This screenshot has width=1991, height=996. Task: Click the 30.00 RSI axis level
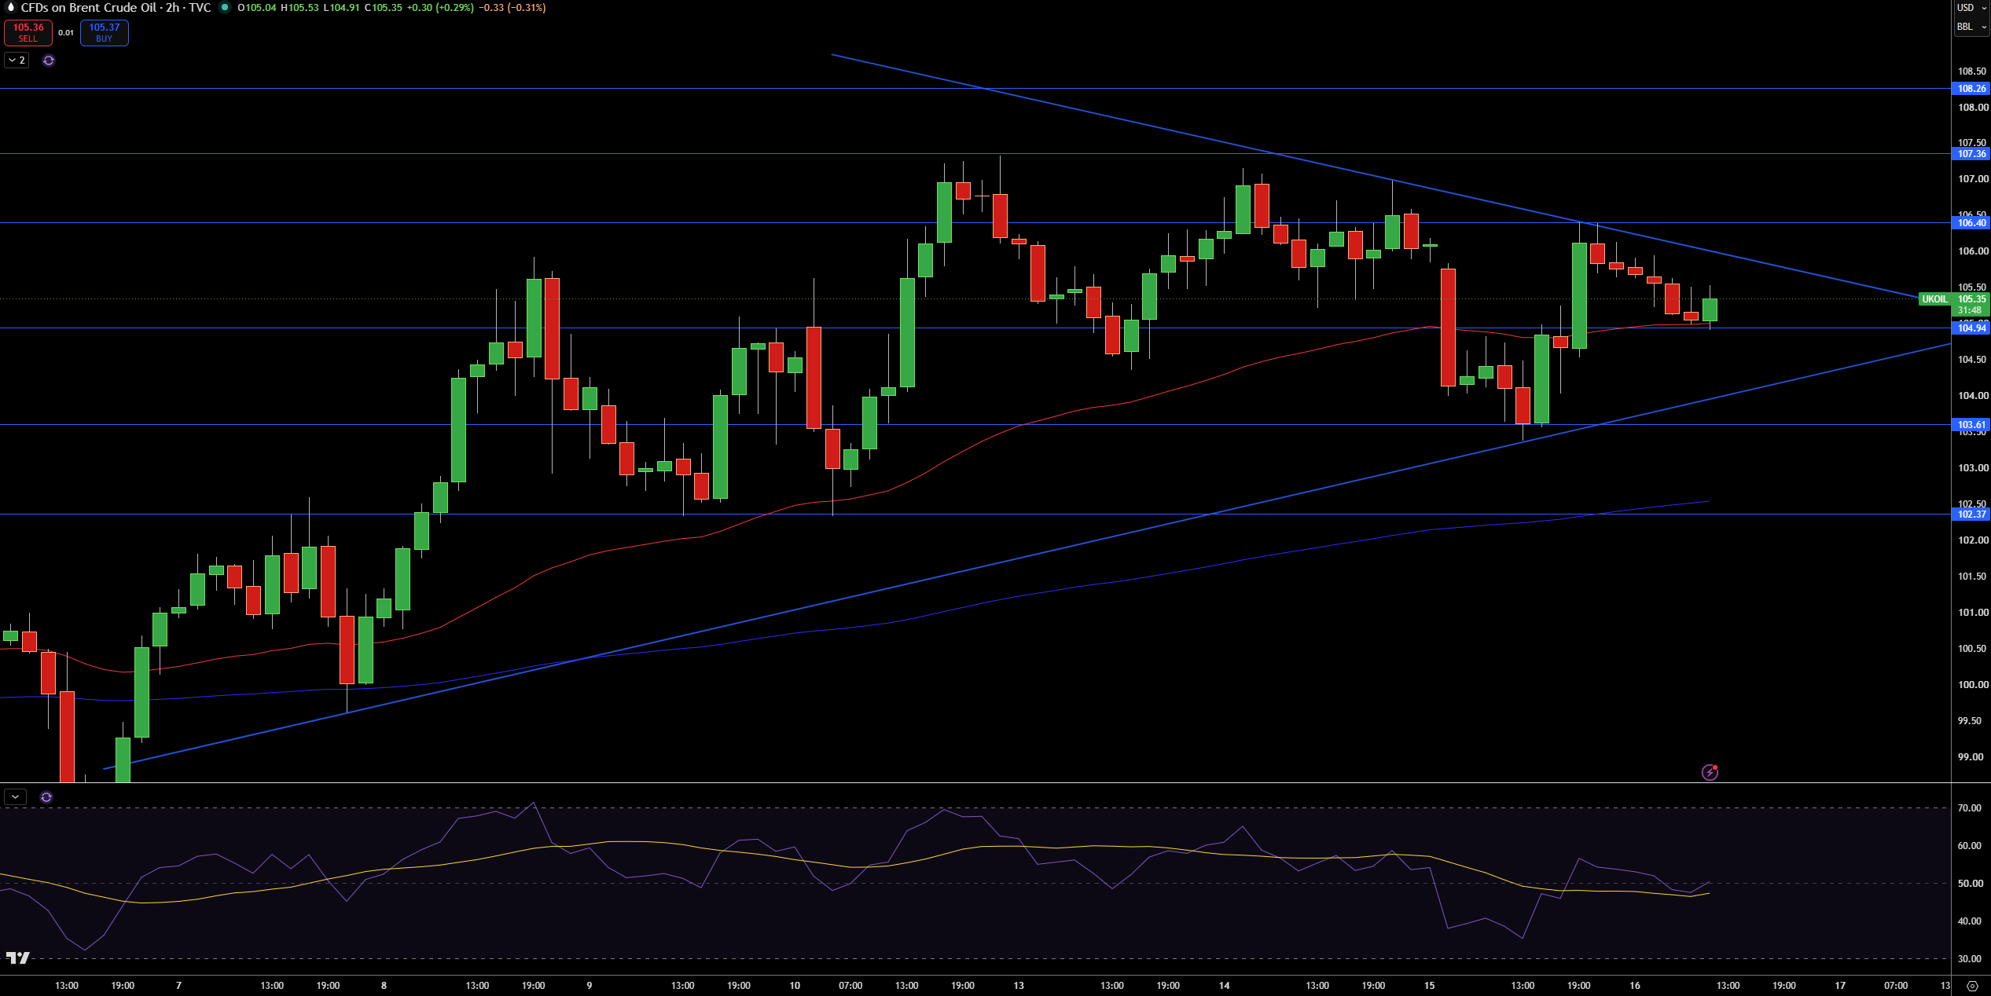tap(1969, 959)
